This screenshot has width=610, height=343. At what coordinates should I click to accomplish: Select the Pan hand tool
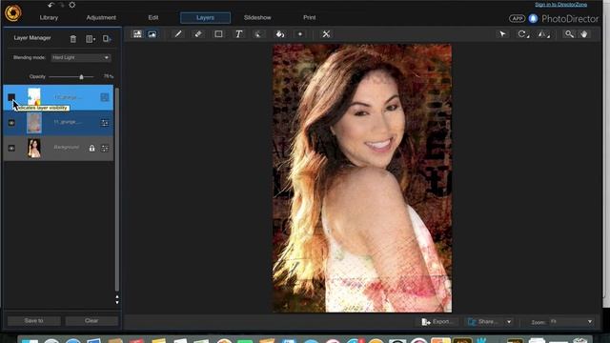click(x=584, y=34)
